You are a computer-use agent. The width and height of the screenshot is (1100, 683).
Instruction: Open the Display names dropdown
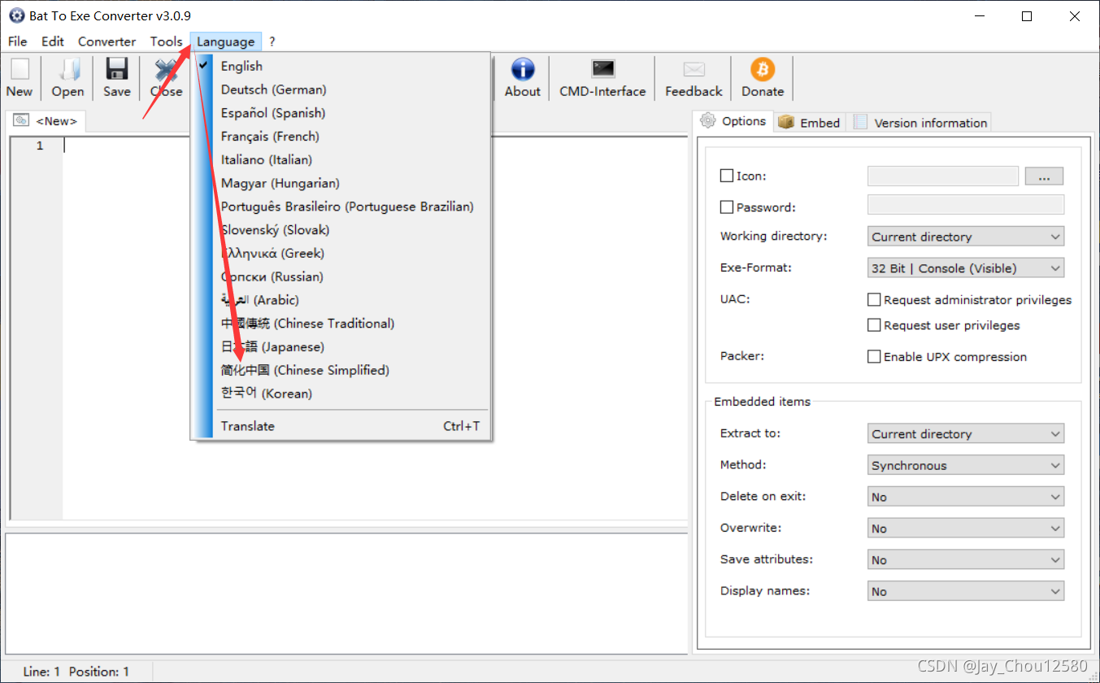[x=966, y=591]
